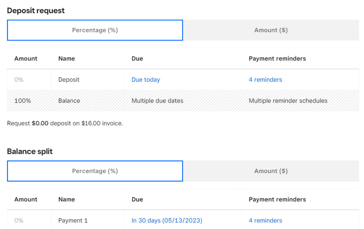
Task: Select Percentage (%) for Balance split
Action: [95, 171]
